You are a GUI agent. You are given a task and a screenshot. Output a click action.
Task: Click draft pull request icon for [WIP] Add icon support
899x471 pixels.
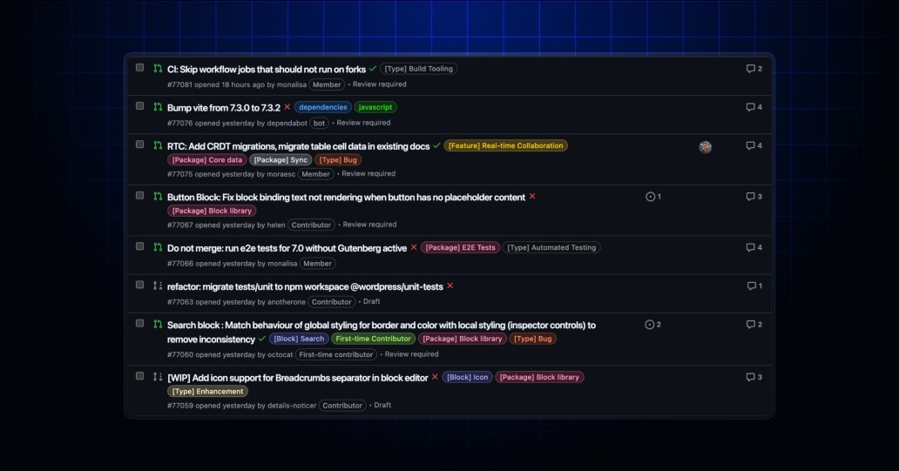pyautogui.click(x=158, y=376)
